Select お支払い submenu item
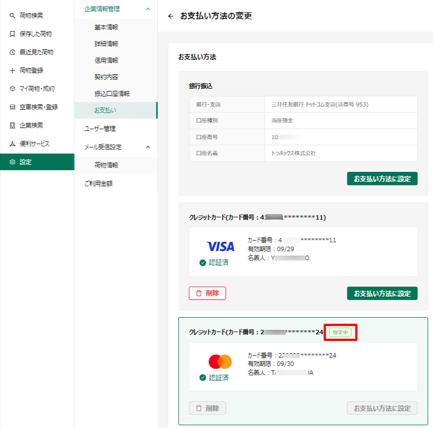The height and width of the screenshot is (428, 433). 115,110
